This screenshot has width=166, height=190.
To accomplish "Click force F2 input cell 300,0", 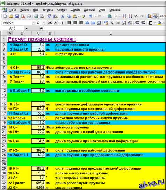I will [38, 72].
